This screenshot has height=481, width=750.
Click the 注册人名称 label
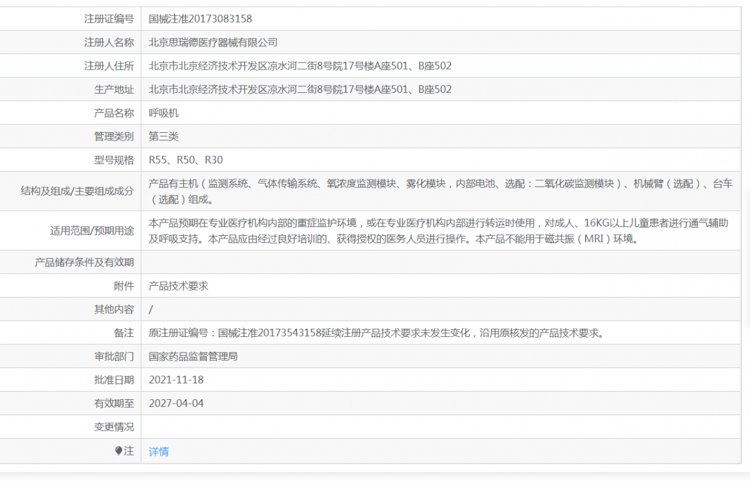point(109,42)
